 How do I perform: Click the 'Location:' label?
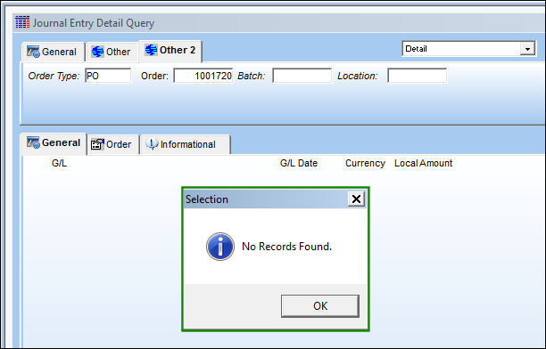pos(357,76)
